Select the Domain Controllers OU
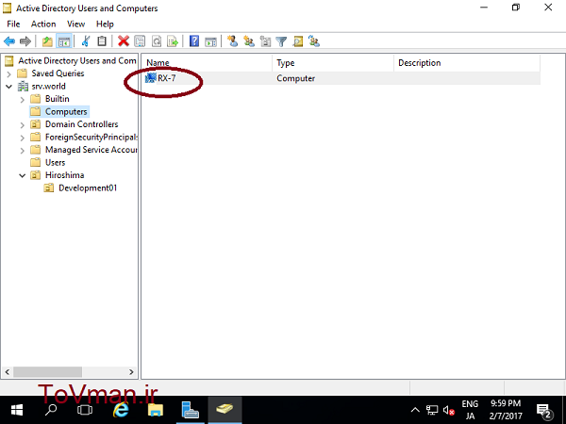This screenshot has width=566, height=424. (75, 124)
